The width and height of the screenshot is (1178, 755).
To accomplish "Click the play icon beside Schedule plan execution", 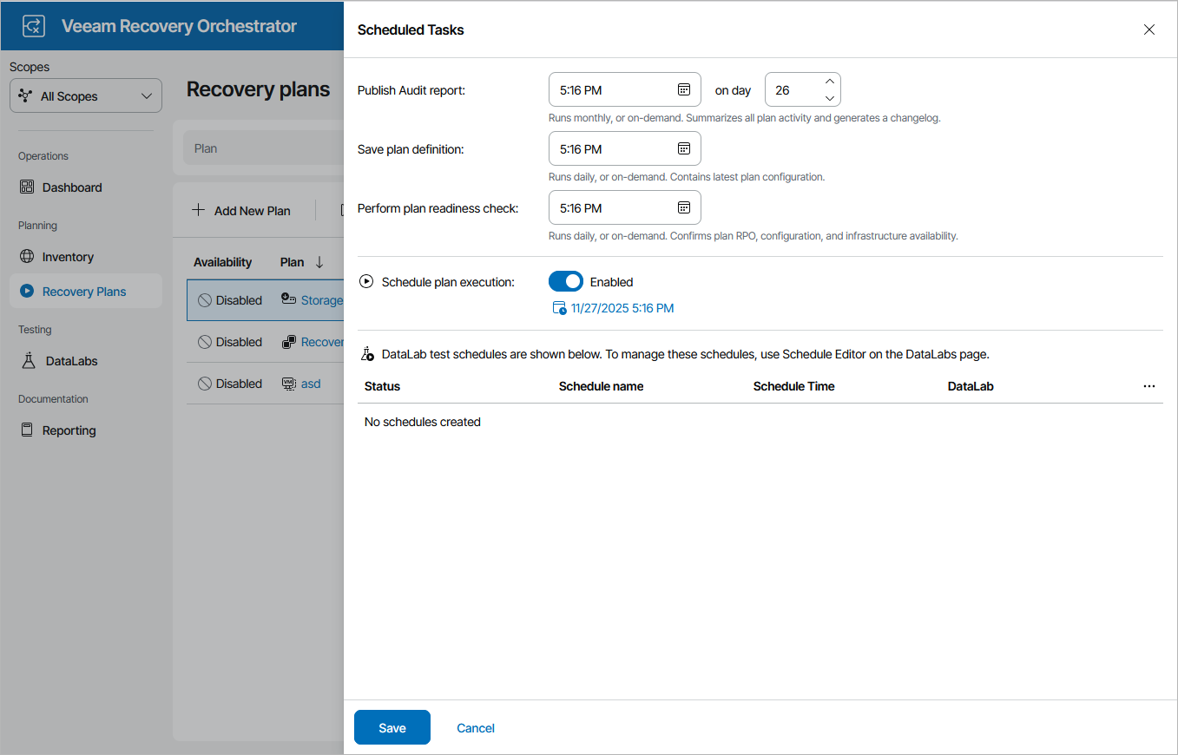I will (365, 281).
